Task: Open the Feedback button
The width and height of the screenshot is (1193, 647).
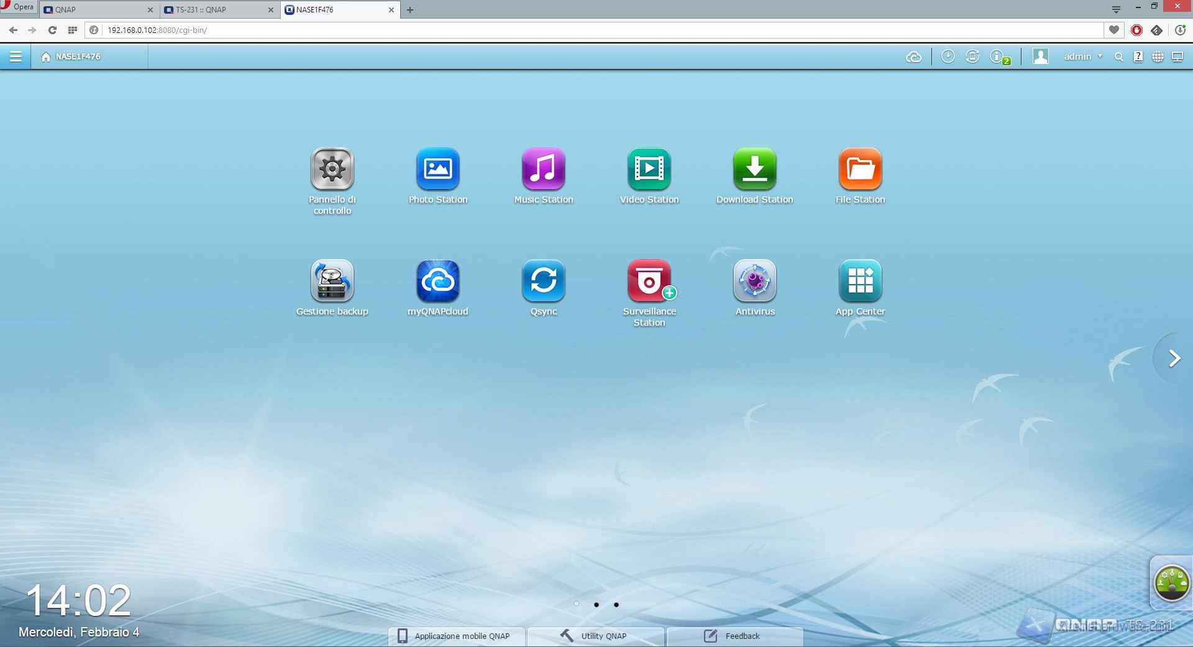Action: [x=734, y=636]
